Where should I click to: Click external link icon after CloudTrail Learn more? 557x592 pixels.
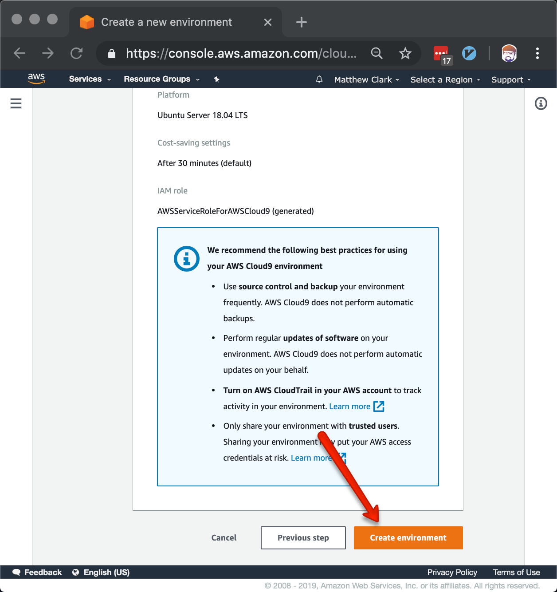pos(379,406)
